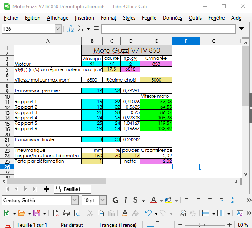This screenshot has height=228, width=252.
Task: Open background color dropdown arrow
Action: [177, 201]
